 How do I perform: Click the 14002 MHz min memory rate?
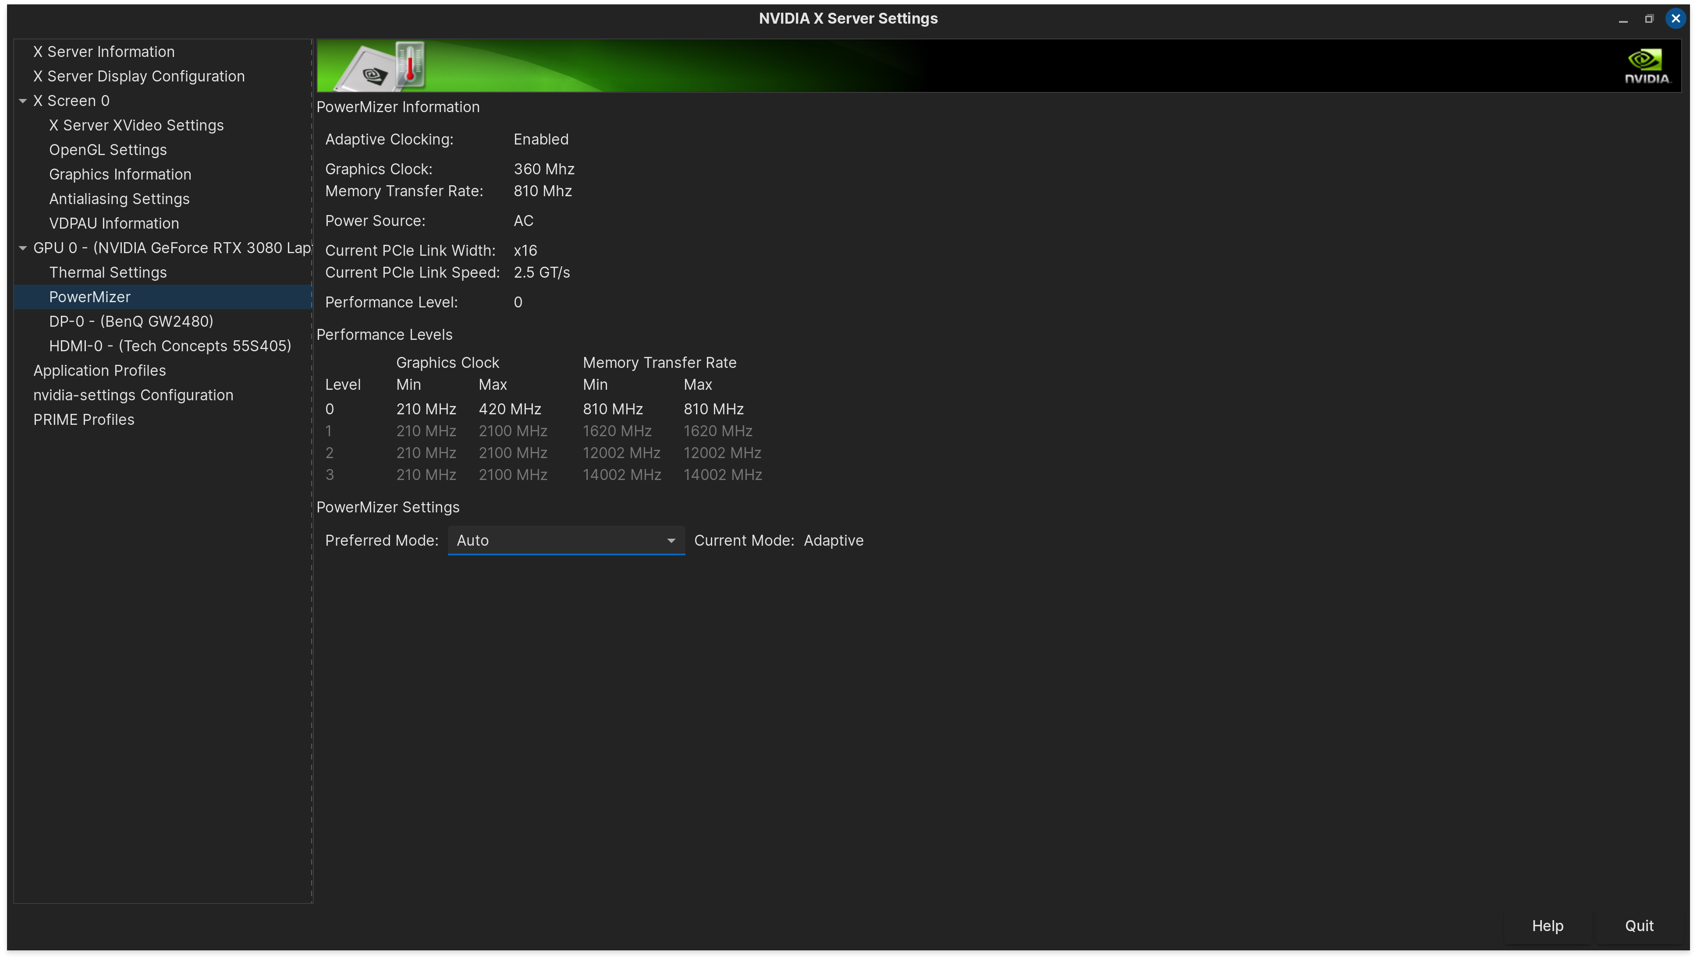[x=621, y=475]
